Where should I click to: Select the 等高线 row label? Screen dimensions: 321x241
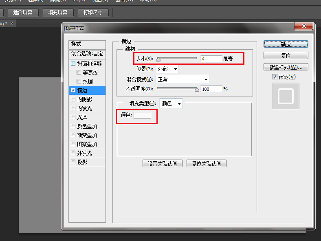(x=90, y=72)
